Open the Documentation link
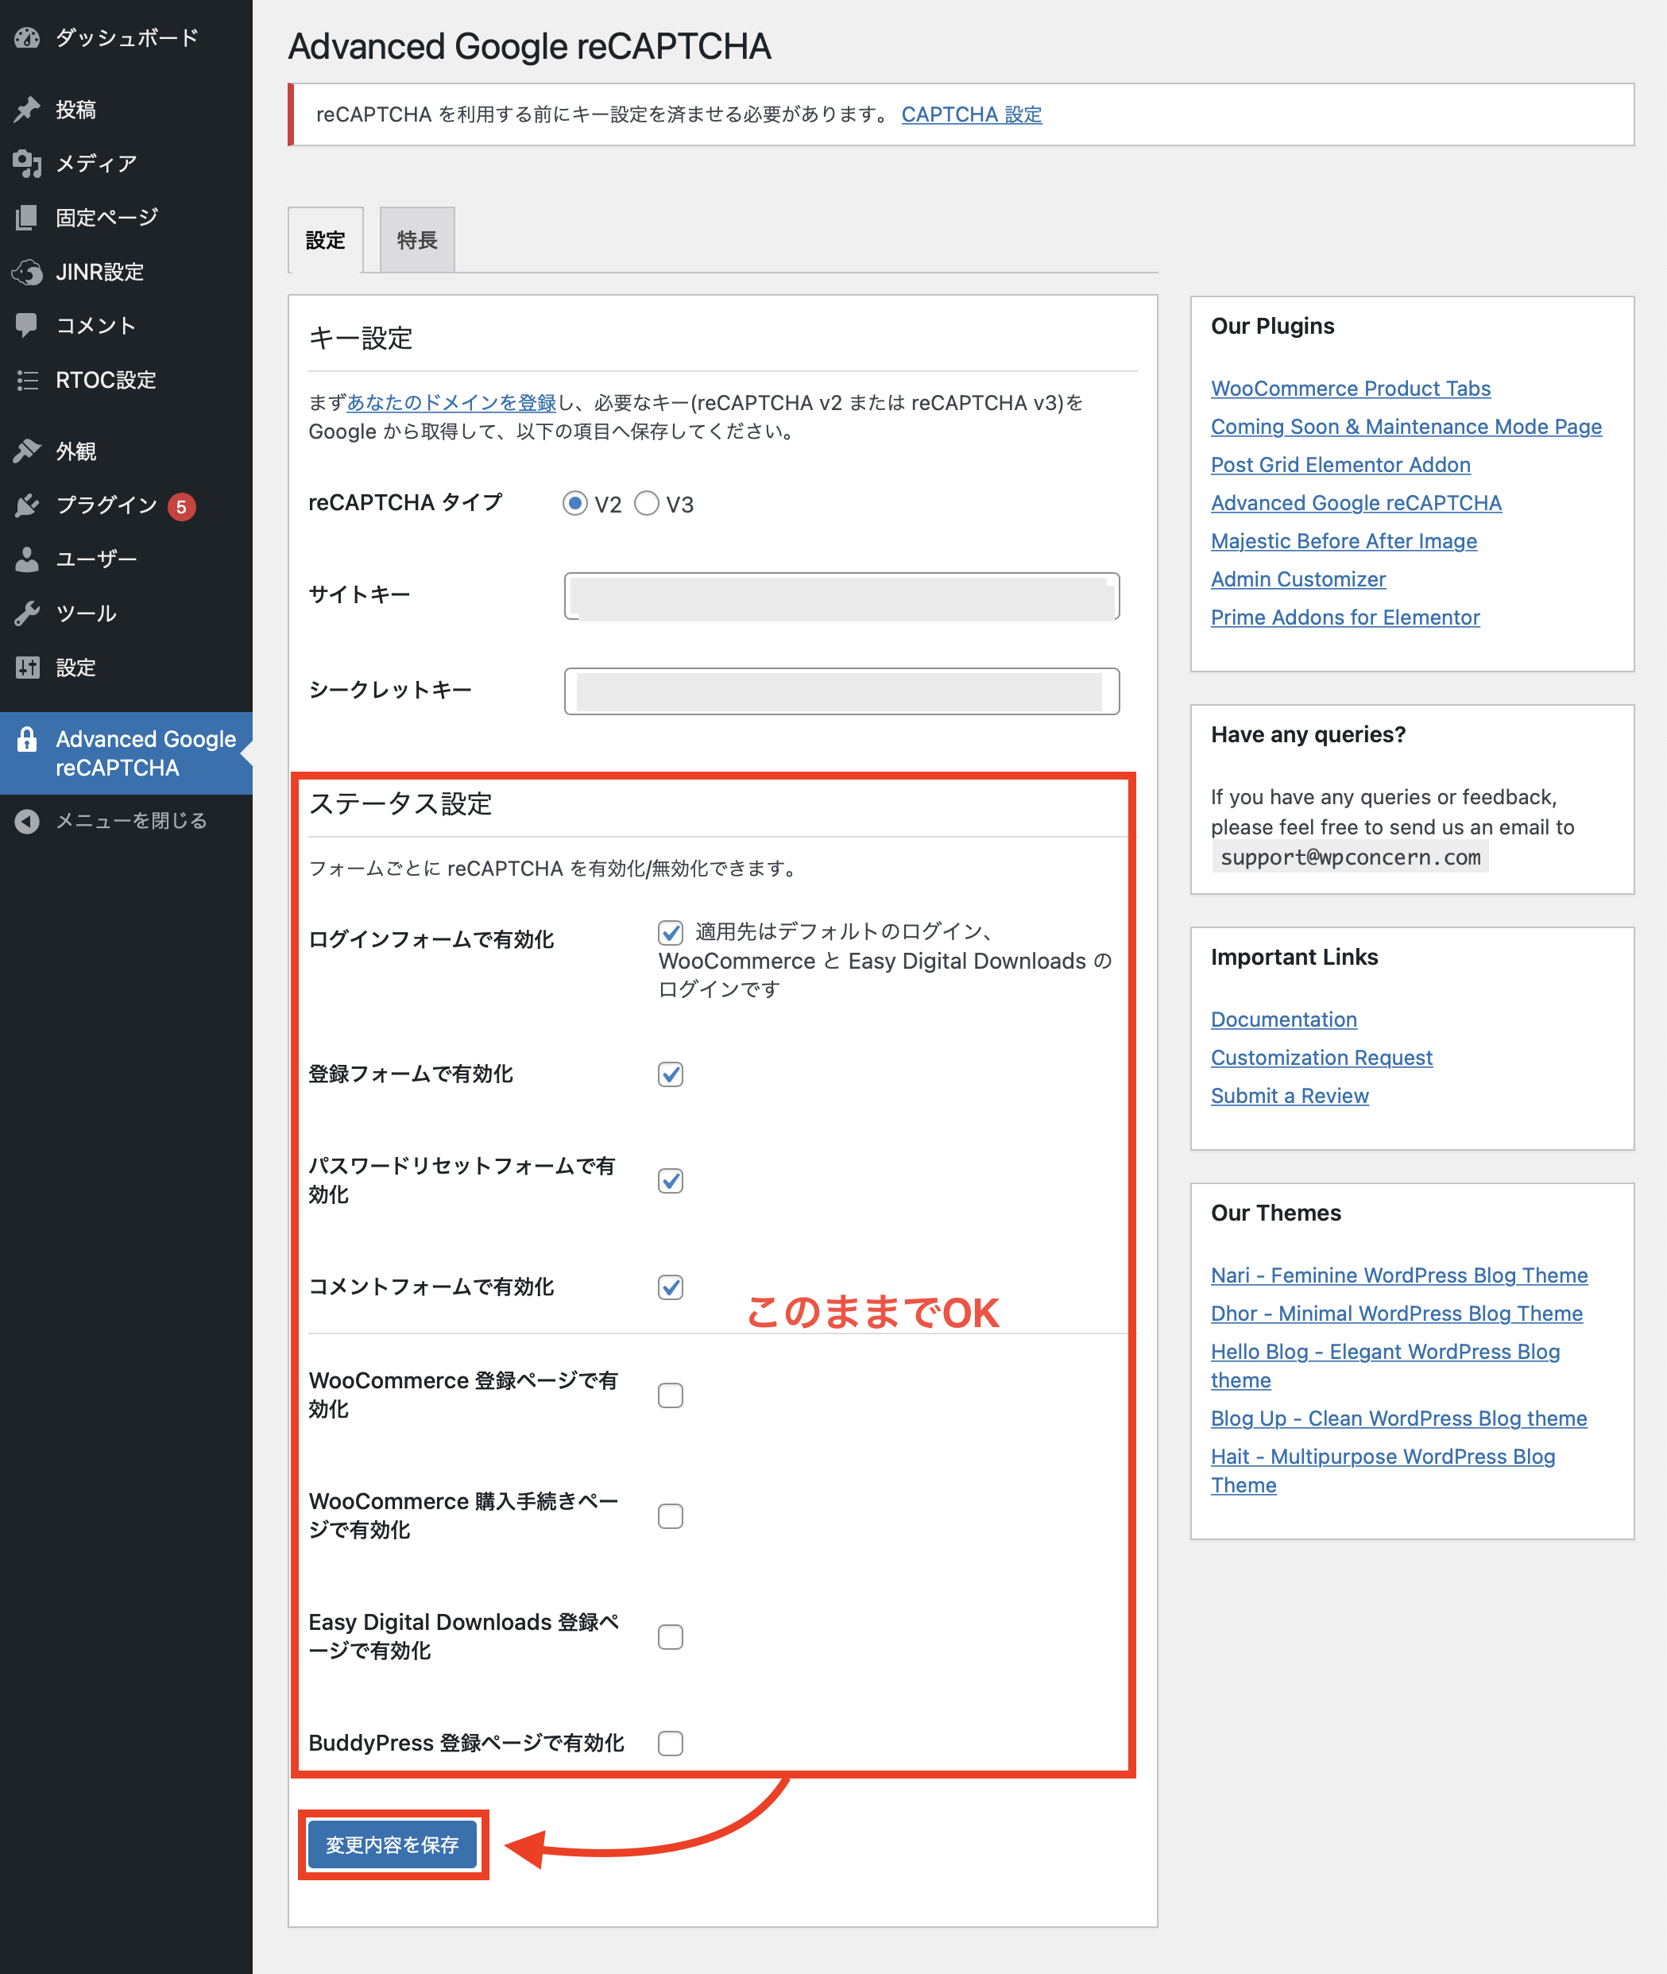 click(x=1282, y=1019)
